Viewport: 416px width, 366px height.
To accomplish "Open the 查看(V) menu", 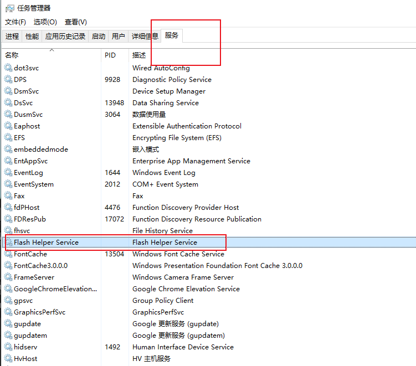I will pyautogui.click(x=76, y=22).
